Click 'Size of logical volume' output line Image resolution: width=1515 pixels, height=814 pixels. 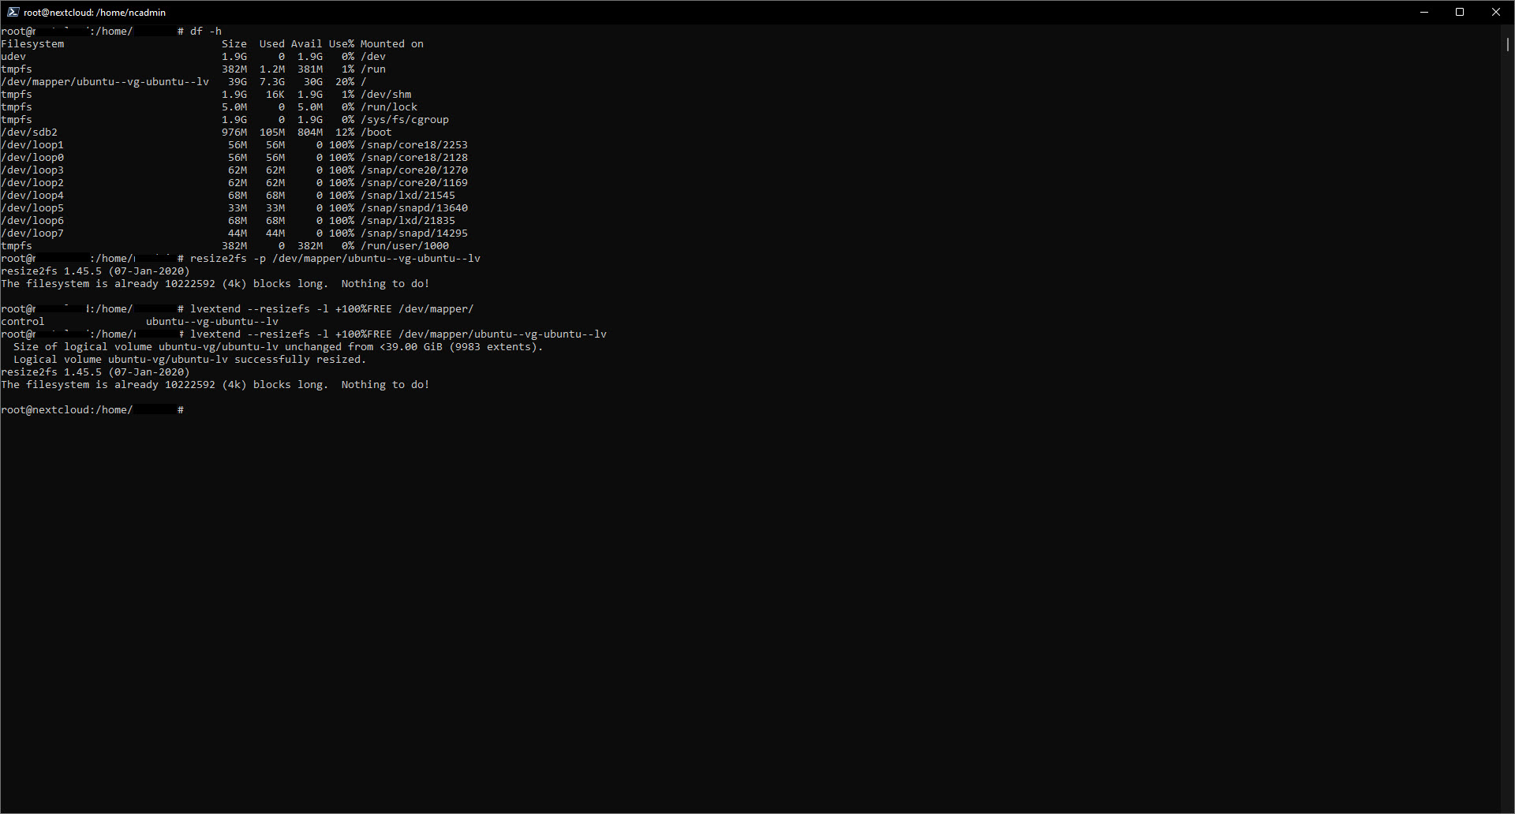point(279,347)
